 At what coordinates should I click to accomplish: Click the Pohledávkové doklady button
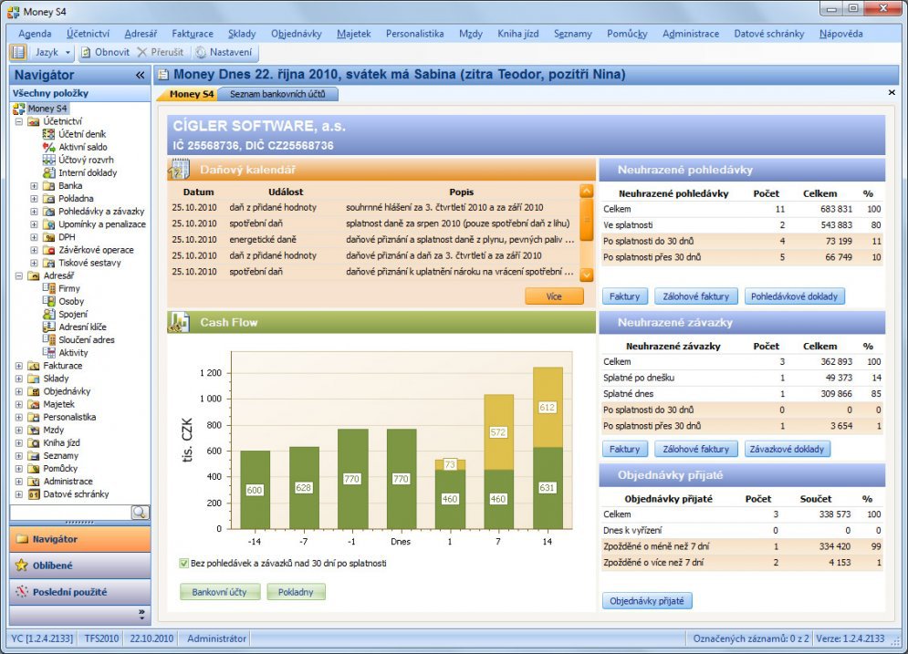tap(794, 296)
